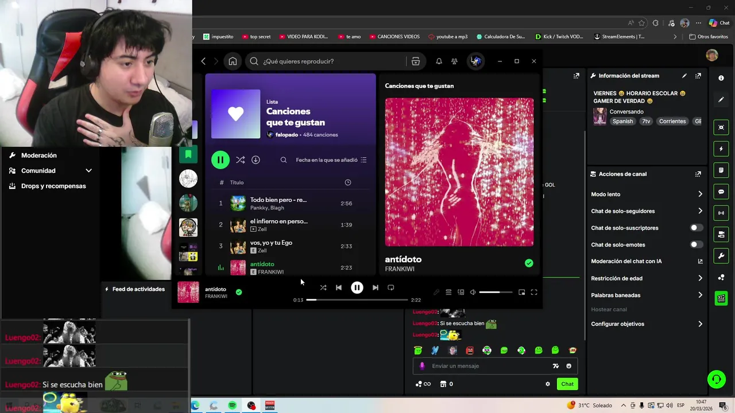The height and width of the screenshot is (413, 735).
Task: Enable Chat de solo-emotes
Action: click(x=696, y=244)
